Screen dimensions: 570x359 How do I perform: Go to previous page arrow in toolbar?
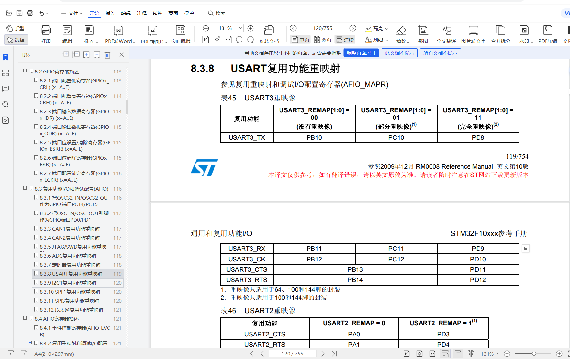coord(293,28)
